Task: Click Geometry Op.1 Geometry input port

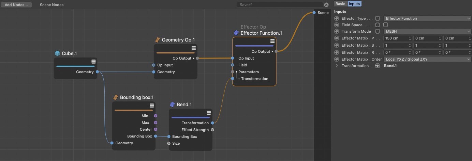Action: 154,72
